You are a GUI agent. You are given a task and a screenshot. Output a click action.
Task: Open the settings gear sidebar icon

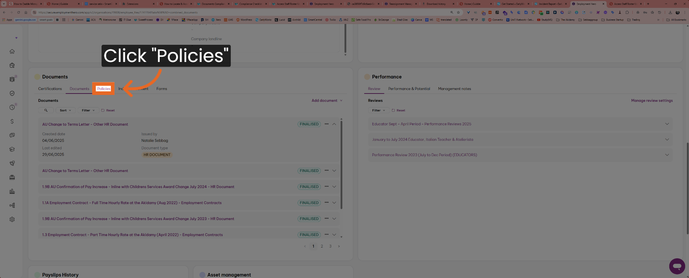point(12,219)
